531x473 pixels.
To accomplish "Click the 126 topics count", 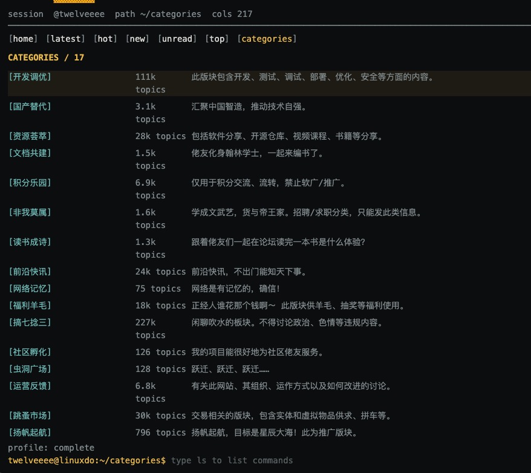I will pyautogui.click(x=160, y=352).
